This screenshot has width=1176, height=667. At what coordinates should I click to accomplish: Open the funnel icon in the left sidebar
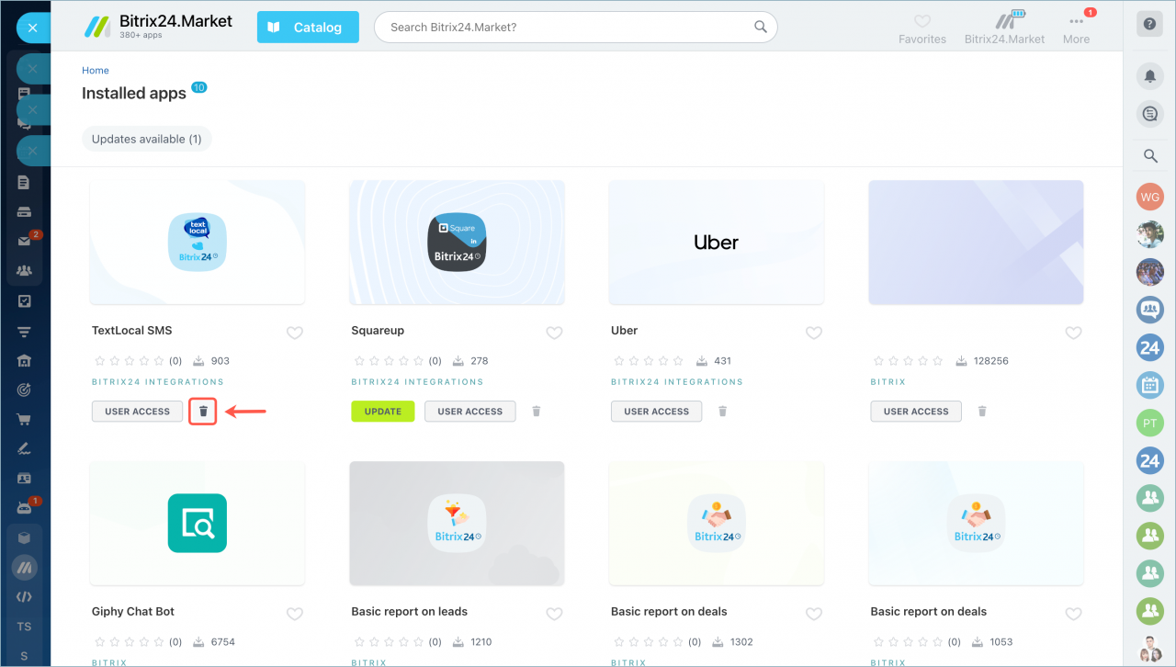click(x=25, y=331)
